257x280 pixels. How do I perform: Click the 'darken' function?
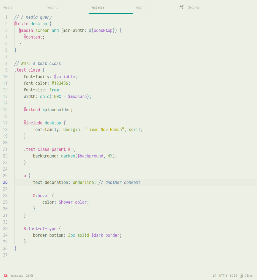68,156
